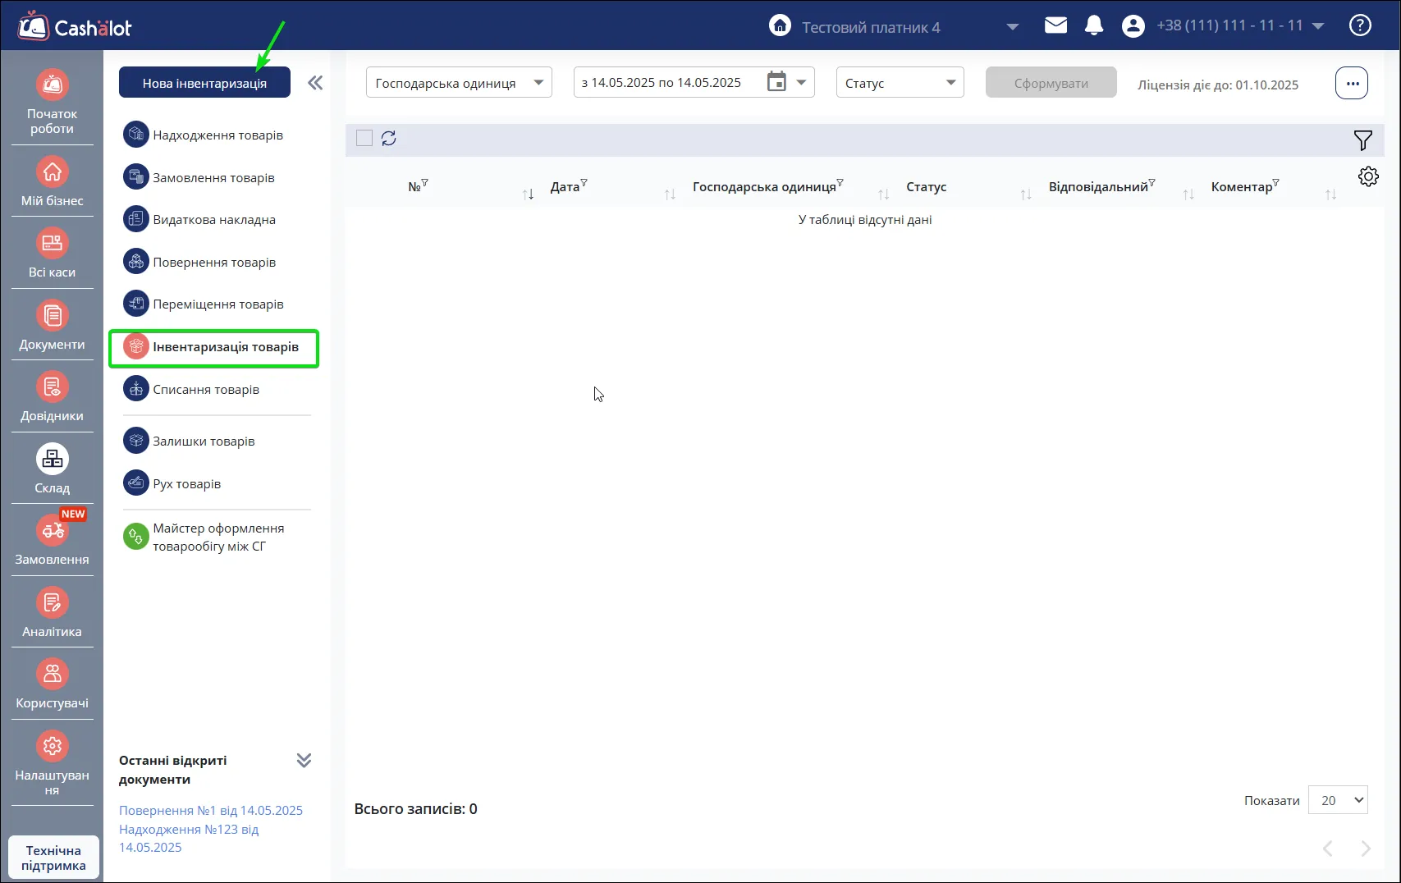Expand the Господарська одиниця dropdown
The image size is (1401, 883).
tap(459, 83)
